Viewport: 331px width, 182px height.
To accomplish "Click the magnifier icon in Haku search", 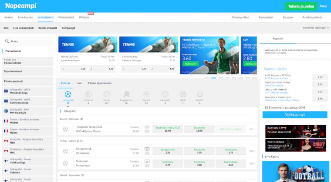I will [x=7, y=41].
